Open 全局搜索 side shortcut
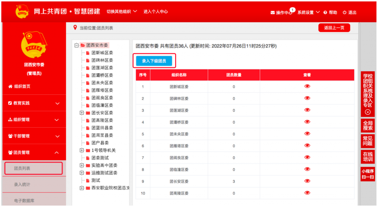 368,125
